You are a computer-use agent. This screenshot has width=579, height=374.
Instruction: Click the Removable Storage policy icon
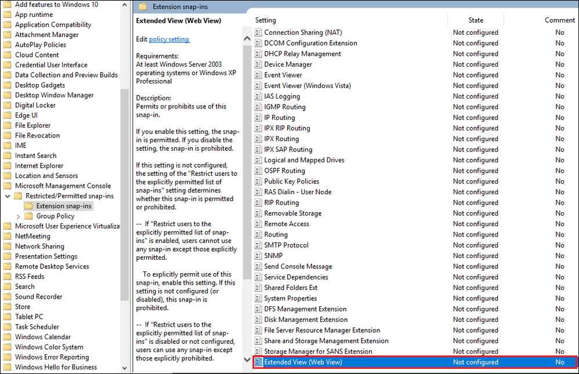click(x=259, y=213)
